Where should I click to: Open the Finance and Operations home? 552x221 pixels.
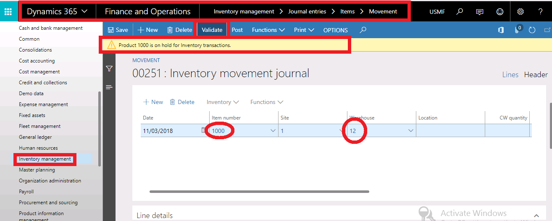[x=147, y=12]
